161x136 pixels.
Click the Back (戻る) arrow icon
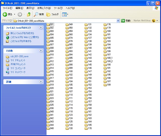coord(5,15)
